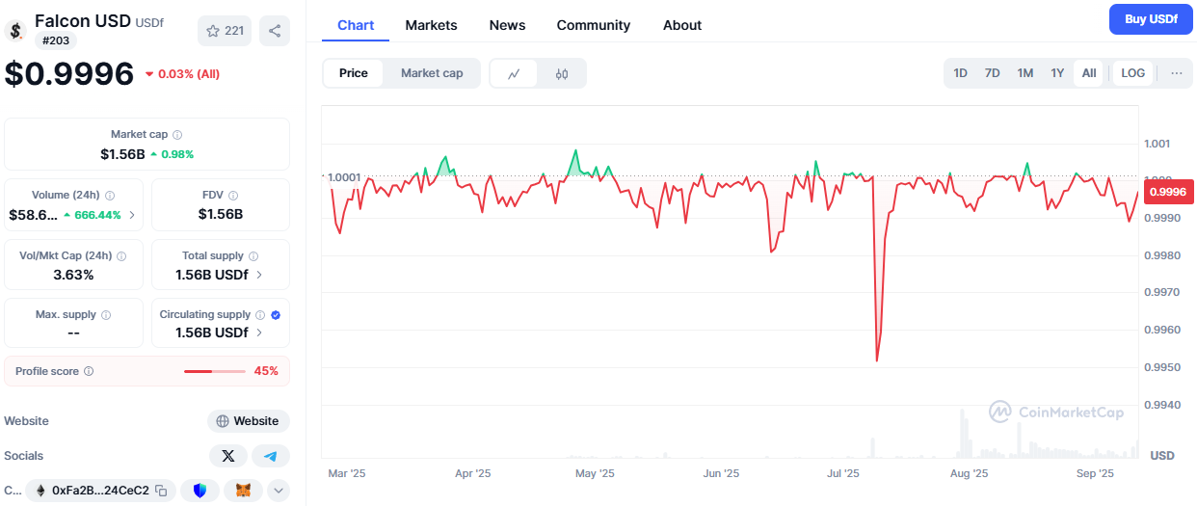Open the News tab
Screen dimensions: 1197x506
pyautogui.click(x=507, y=25)
